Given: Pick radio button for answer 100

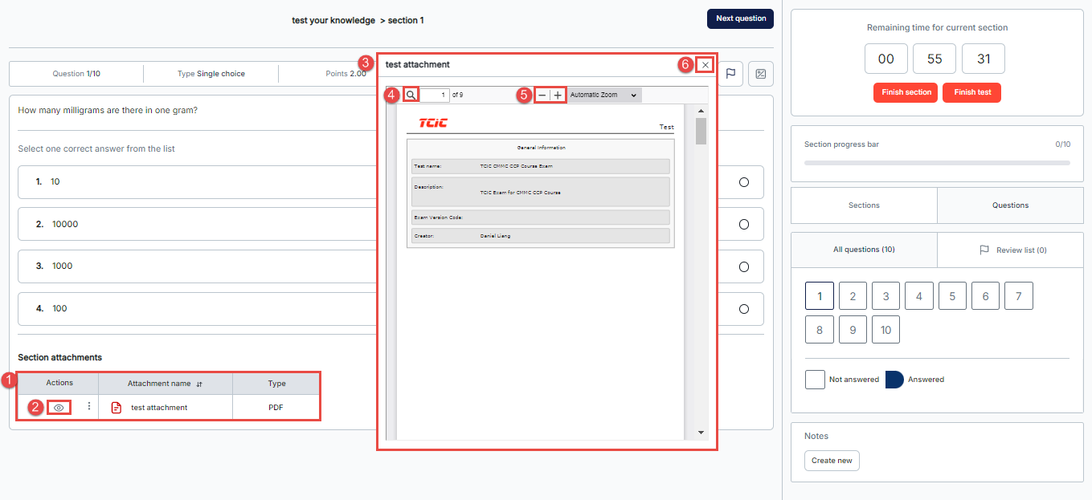Looking at the screenshot, I should coord(743,309).
